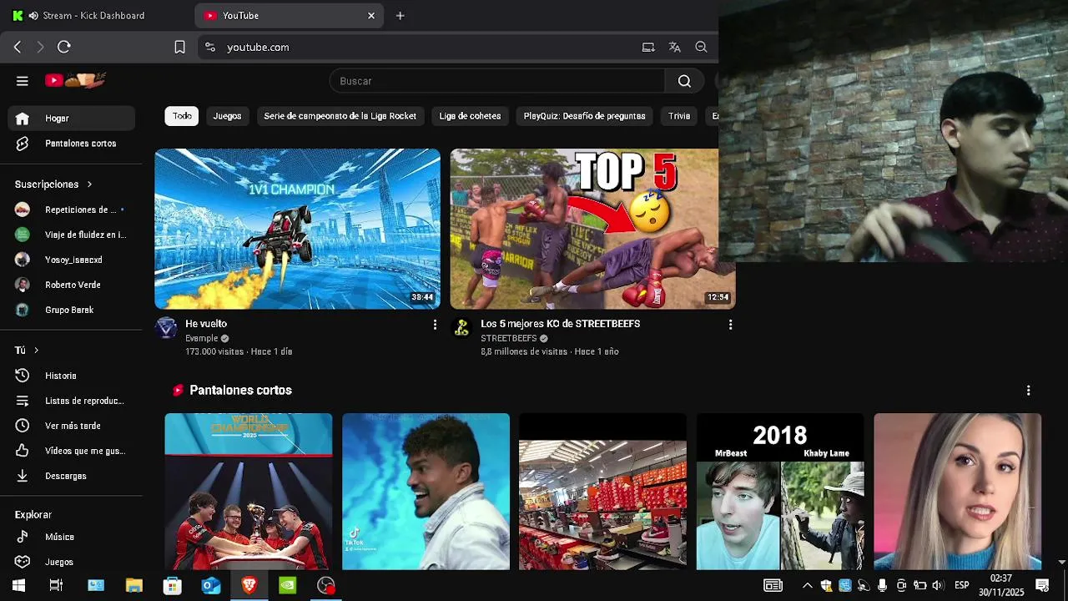
Task: Open Windows notification center
Action: tap(1042, 585)
